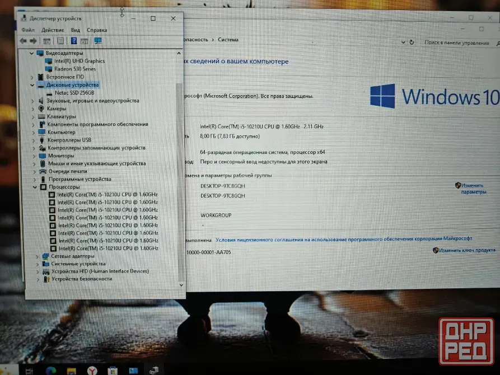This screenshot has height=375, width=500.
Task: Open Microsoft Store from the taskbar
Action: click(113, 371)
